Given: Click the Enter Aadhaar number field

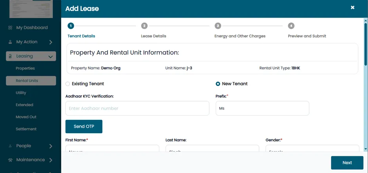Looking at the screenshot, I should tap(137, 109).
